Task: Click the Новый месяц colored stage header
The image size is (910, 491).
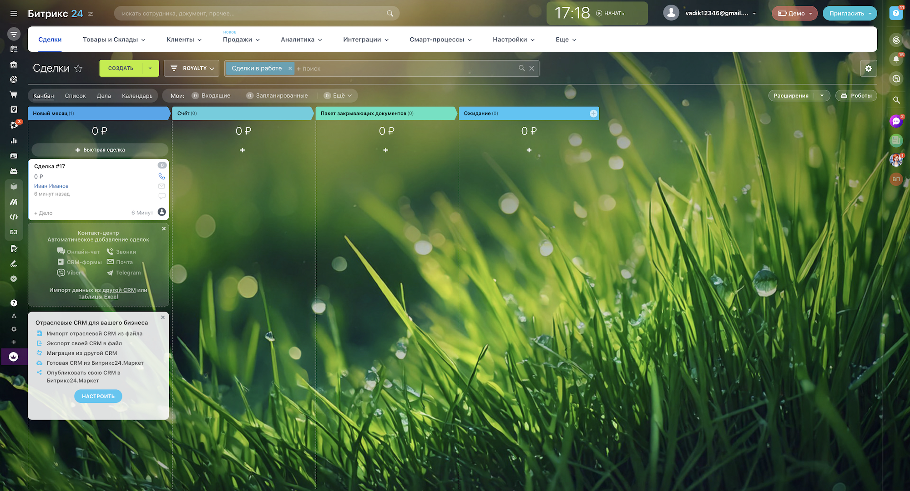Action: click(98, 114)
